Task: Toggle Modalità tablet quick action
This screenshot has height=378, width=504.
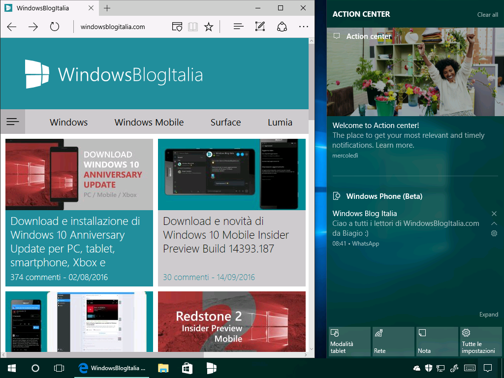Action: [x=350, y=342]
